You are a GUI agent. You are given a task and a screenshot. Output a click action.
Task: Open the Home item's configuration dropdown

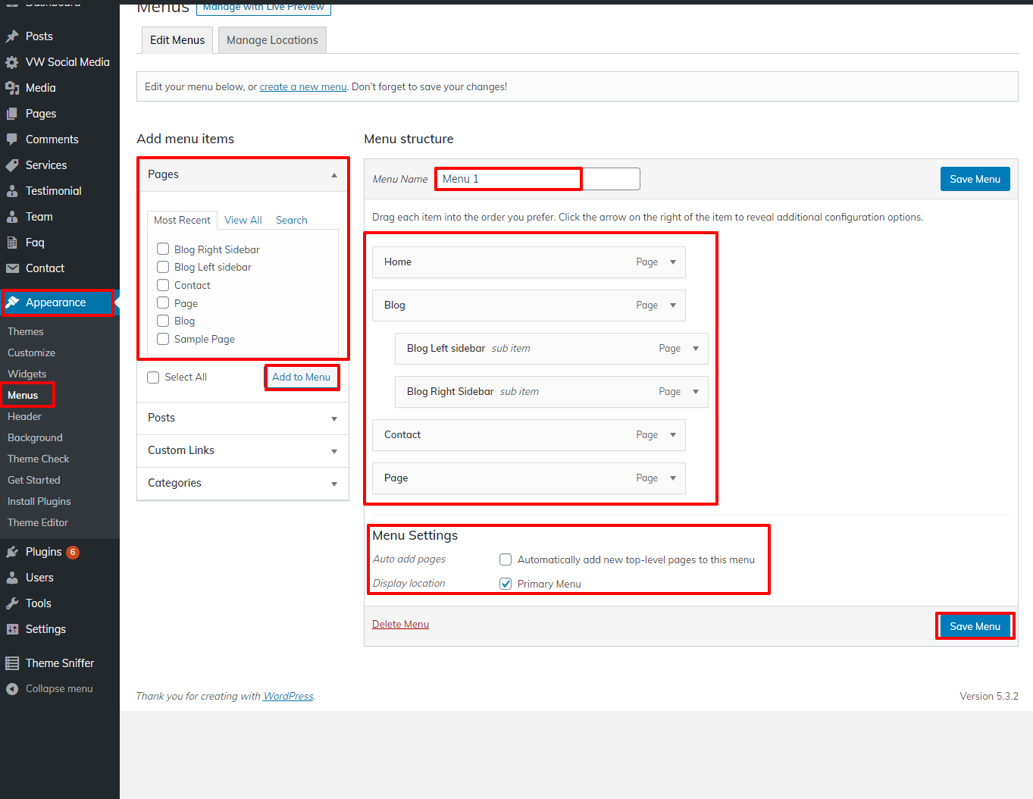tap(674, 262)
